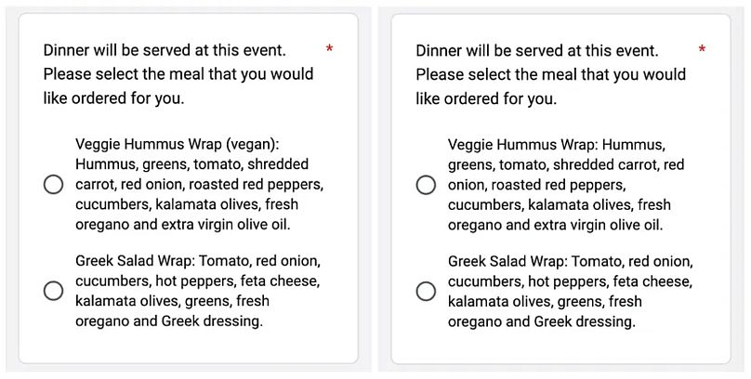
Task: Click "Please select the meal" line, right form
Action: [551, 73]
